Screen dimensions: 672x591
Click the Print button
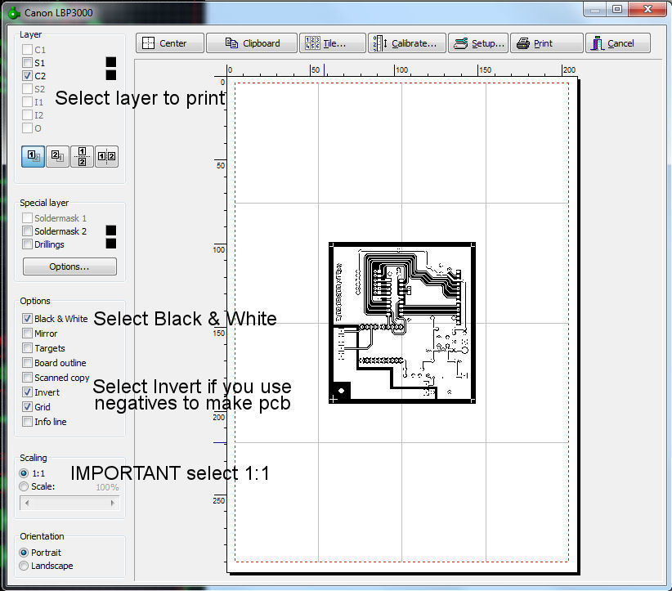pyautogui.click(x=546, y=43)
